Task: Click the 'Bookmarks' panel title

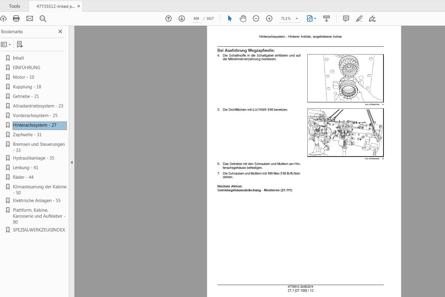Action: [12, 32]
